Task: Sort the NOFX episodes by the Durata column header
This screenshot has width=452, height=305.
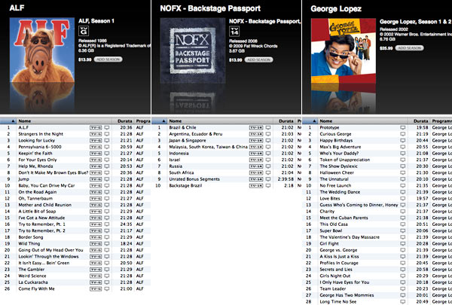Action: tap(285, 120)
